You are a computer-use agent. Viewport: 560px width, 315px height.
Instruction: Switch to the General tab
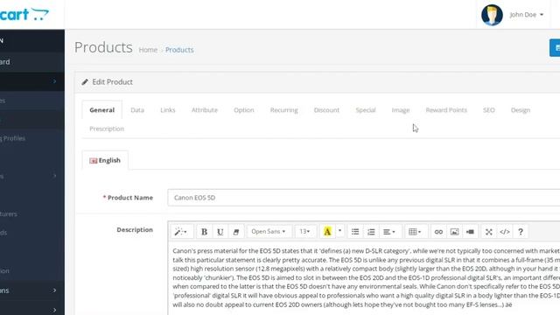coord(102,110)
